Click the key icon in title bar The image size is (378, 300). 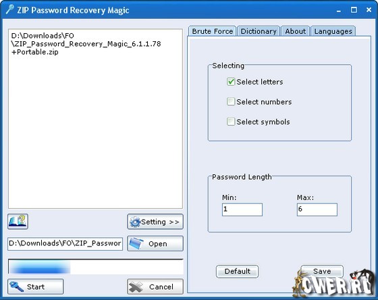coord(9,9)
